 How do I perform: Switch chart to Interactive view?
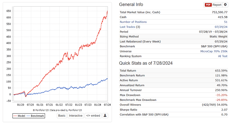(76, 116)
